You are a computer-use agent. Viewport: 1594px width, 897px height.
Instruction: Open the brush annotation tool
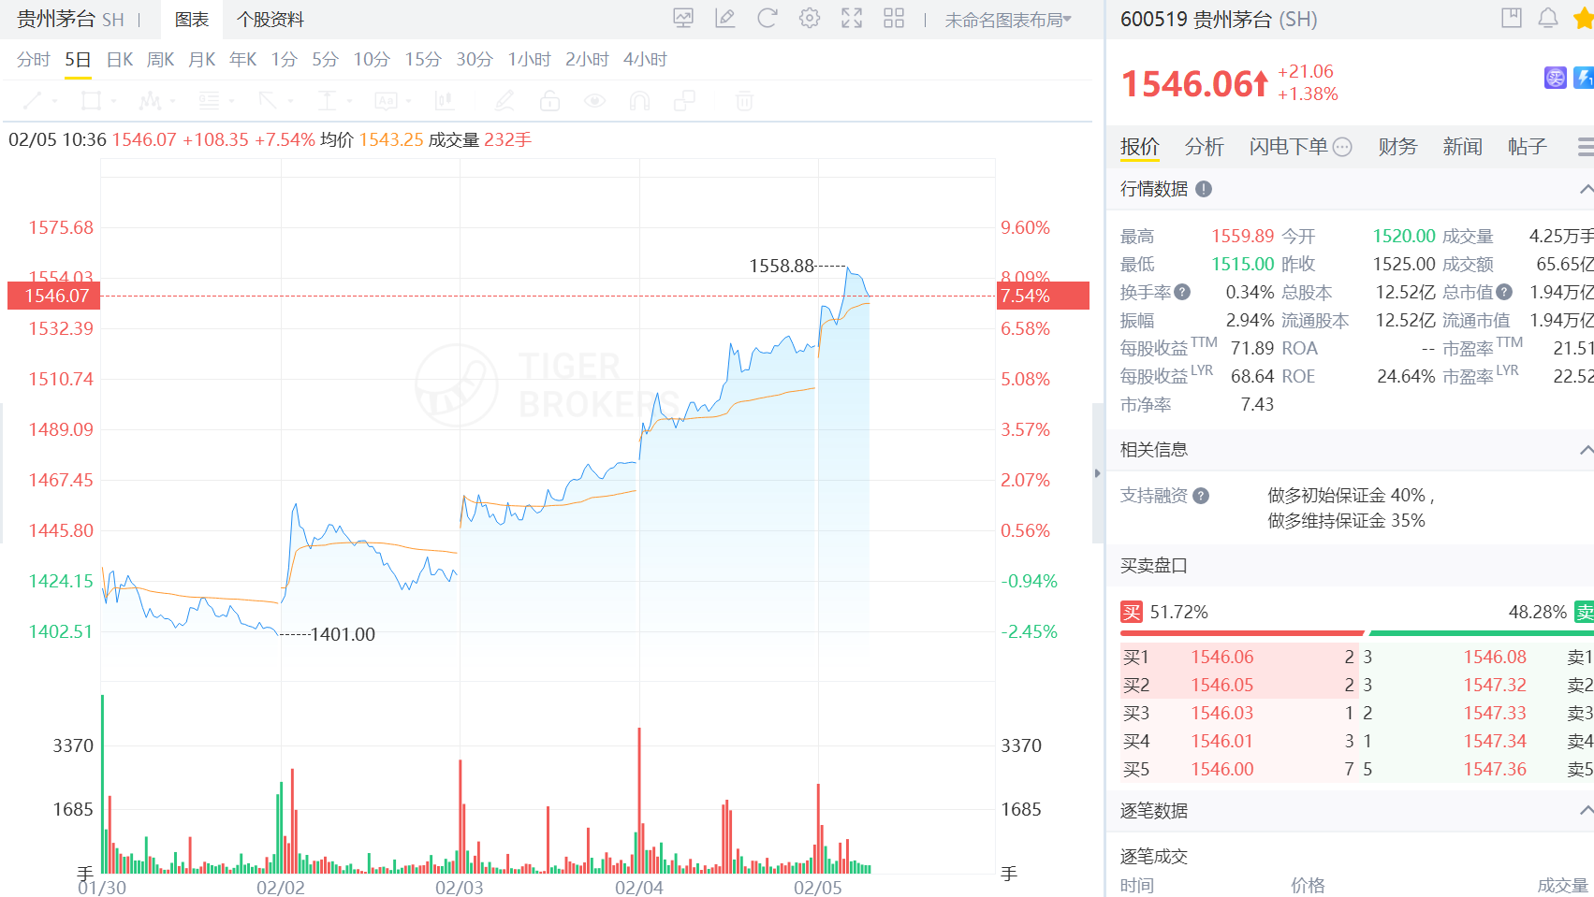[505, 100]
